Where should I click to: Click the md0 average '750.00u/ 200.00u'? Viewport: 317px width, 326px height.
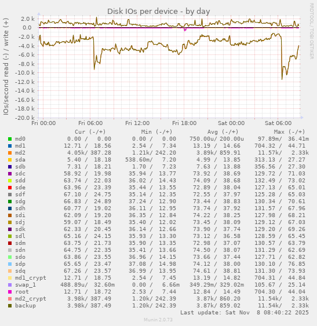click(217, 139)
